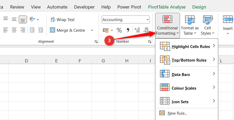Screen dimensions: 234x120
Task: Select column F header
Action: coord(80,61)
